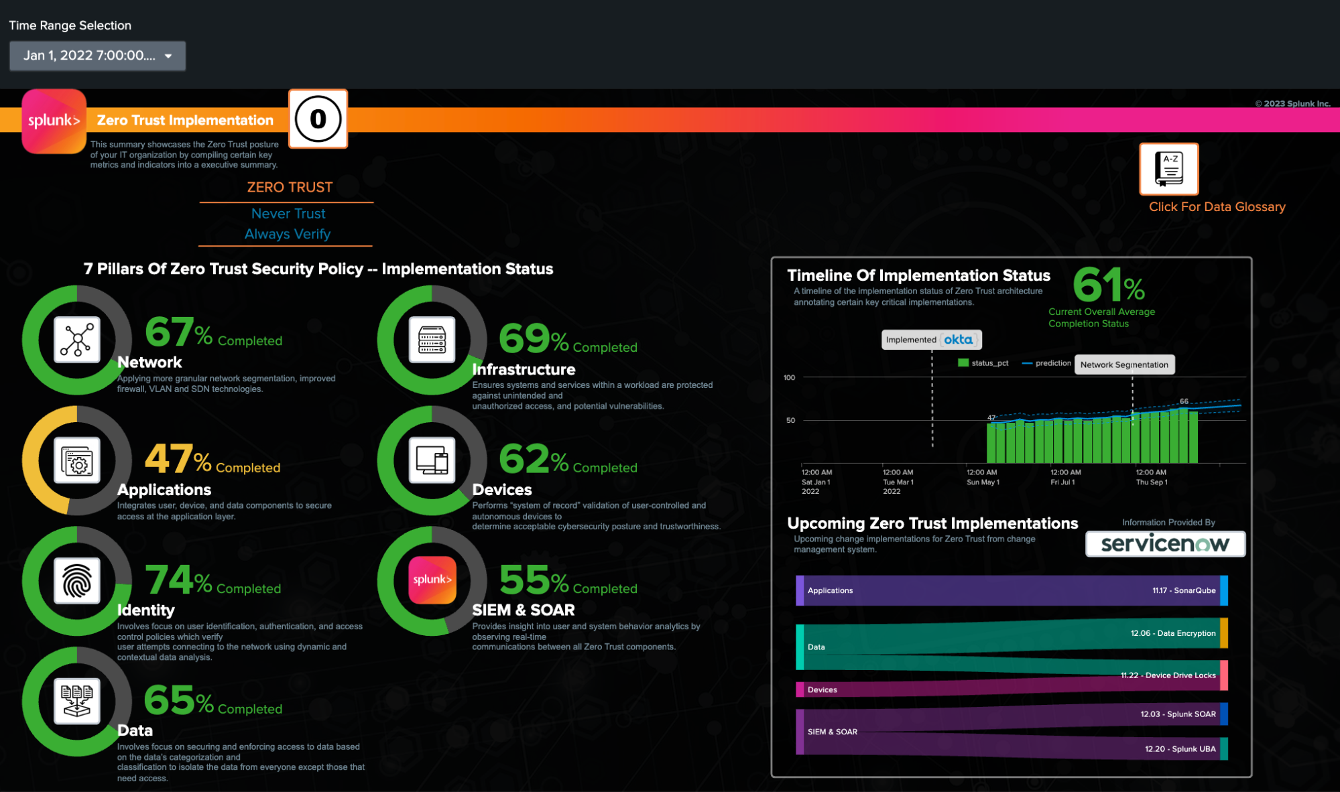
Task: Click the 66 data label on chart
Action: 1184,401
